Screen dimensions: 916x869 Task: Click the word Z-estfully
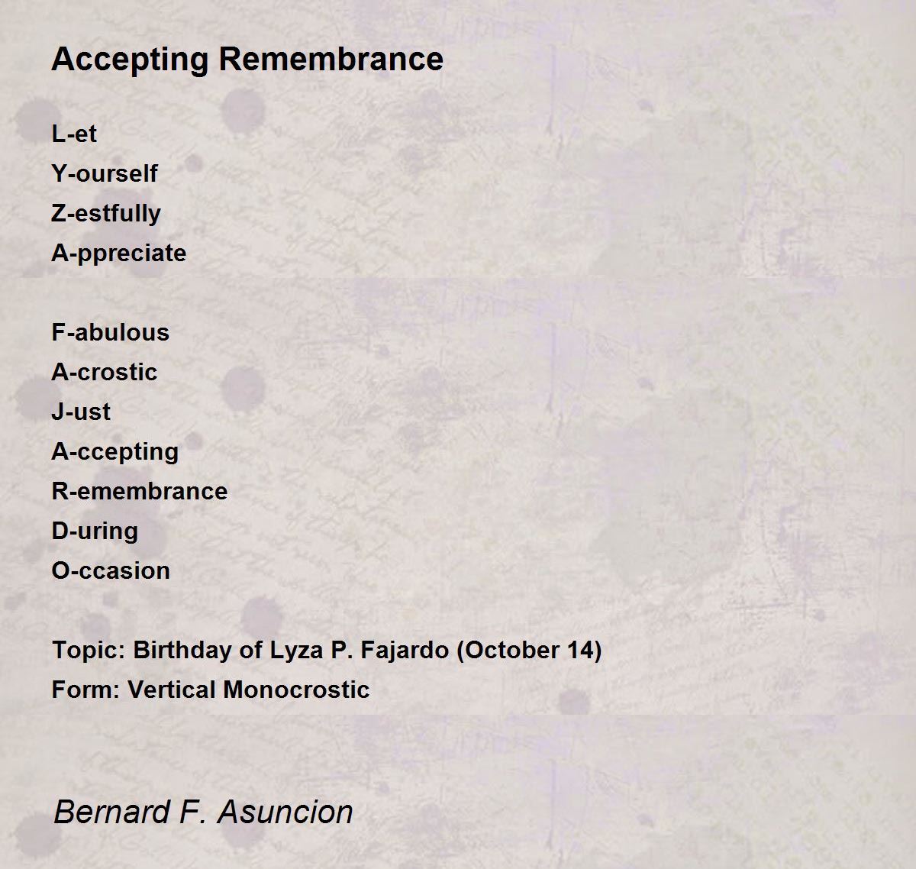[106, 213]
